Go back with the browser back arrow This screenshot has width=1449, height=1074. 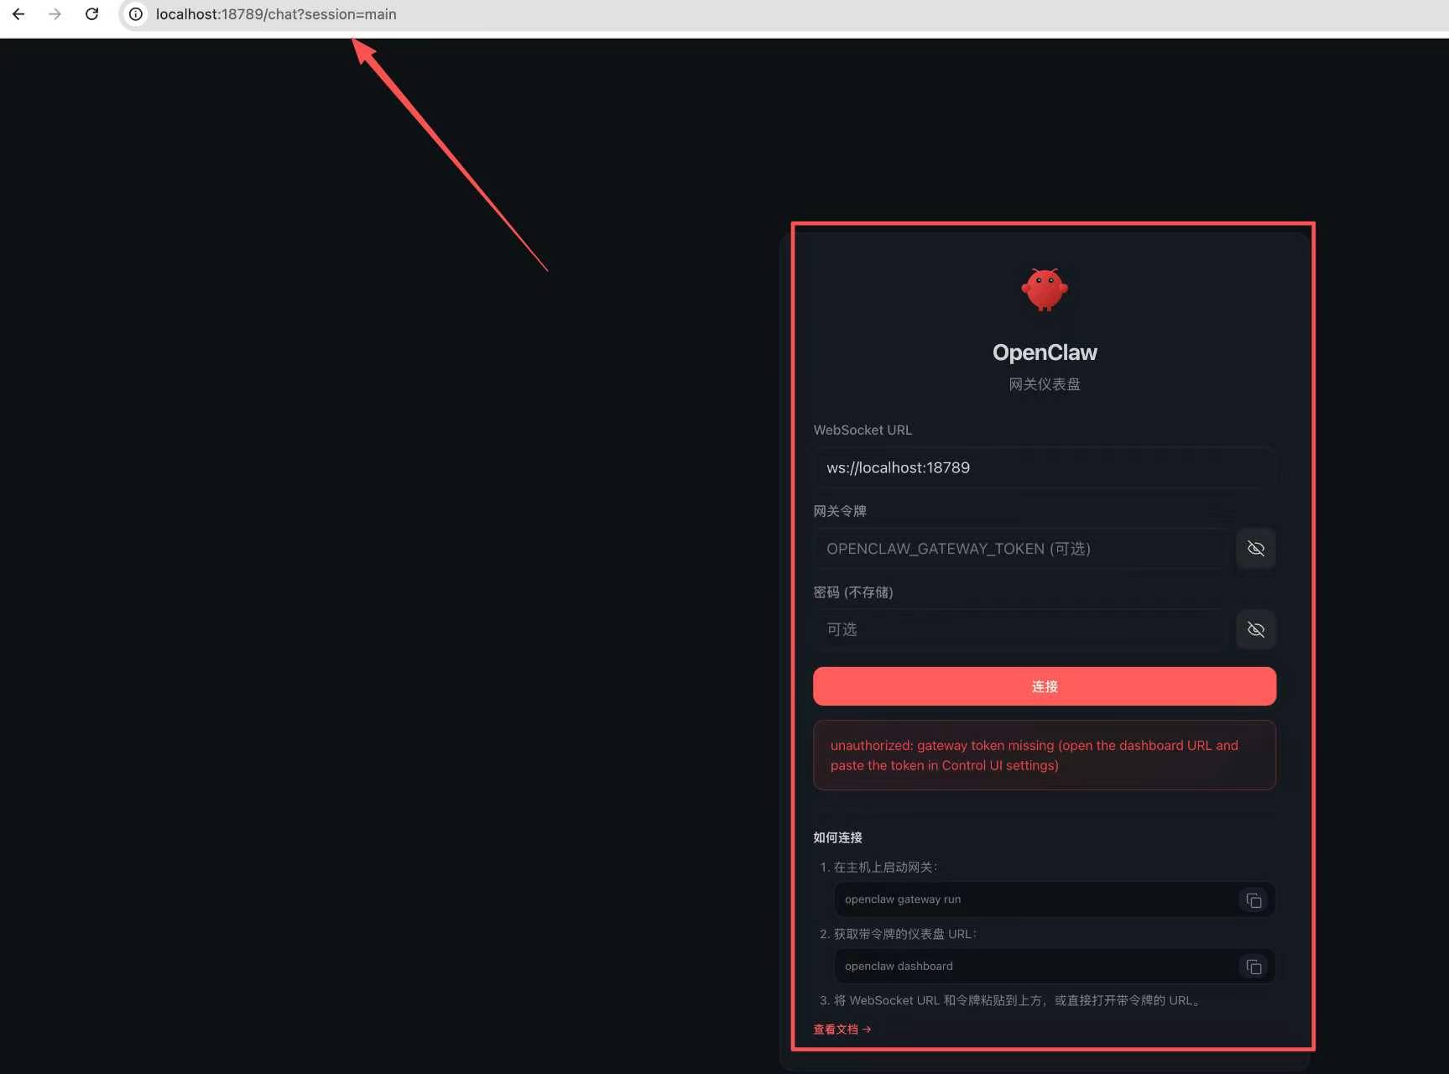click(18, 14)
